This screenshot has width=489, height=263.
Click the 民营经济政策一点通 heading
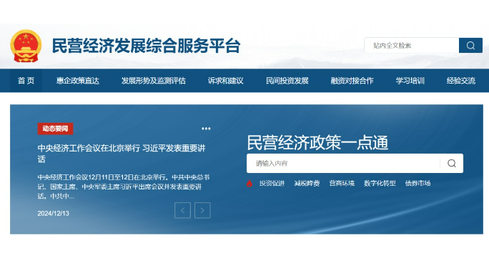[317, 143]
